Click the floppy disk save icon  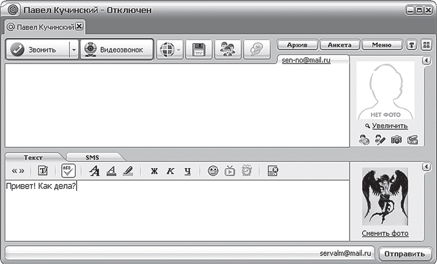coord(199,50)
